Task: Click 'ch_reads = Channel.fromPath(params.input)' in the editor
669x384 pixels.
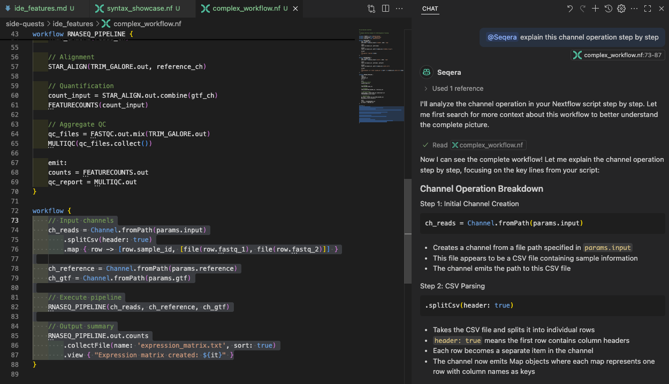Action: pyautogui.click(x=127, y=230)
